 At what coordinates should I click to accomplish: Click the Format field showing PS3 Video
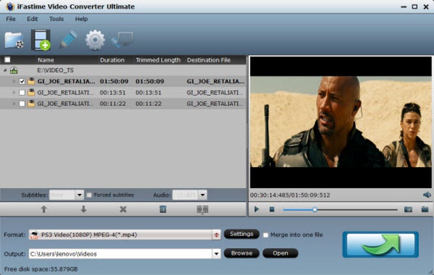pos(121,235)
